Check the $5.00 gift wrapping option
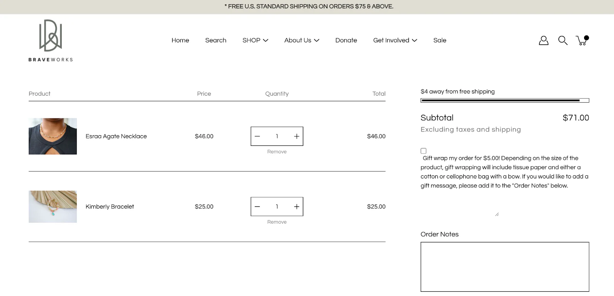Viewport: 614px width, 296px height. click(x=423, y=150)
